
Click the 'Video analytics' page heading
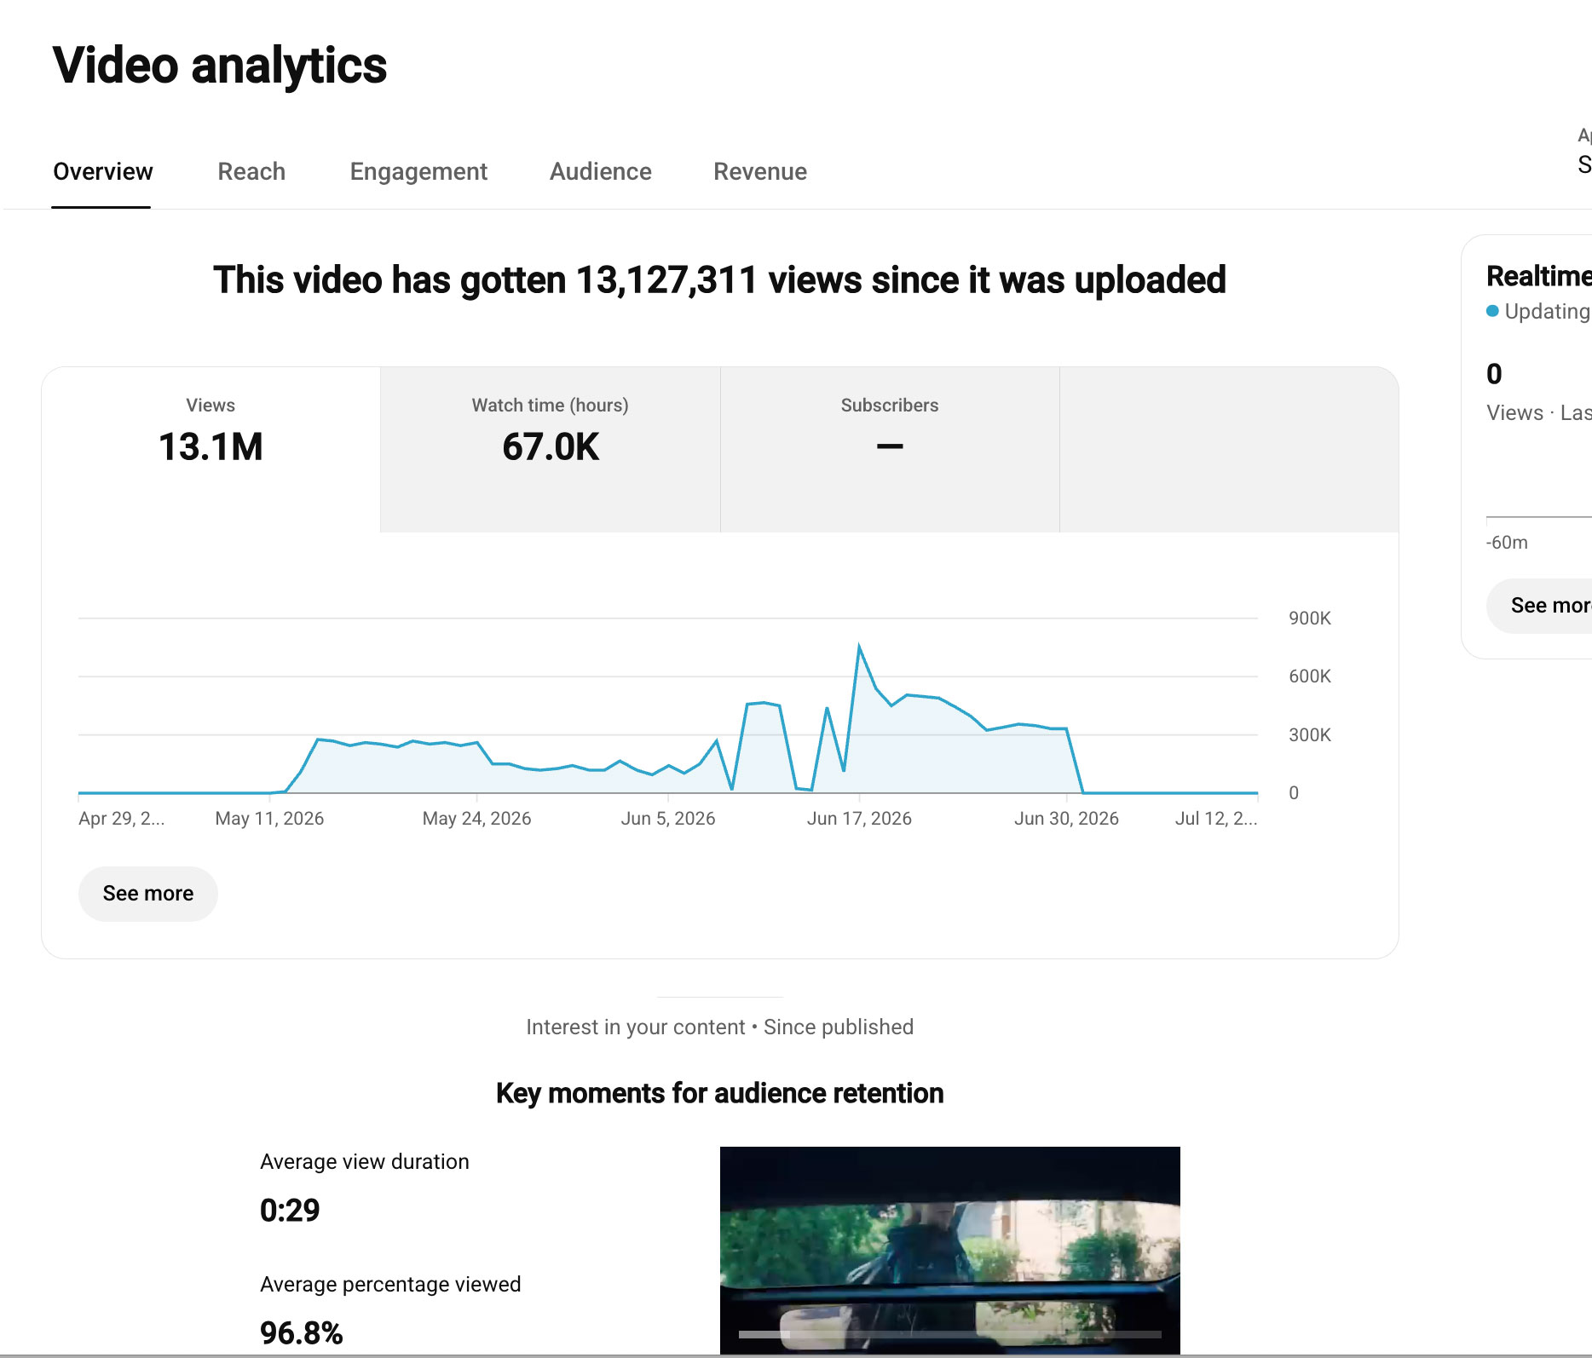coord(220,66)
